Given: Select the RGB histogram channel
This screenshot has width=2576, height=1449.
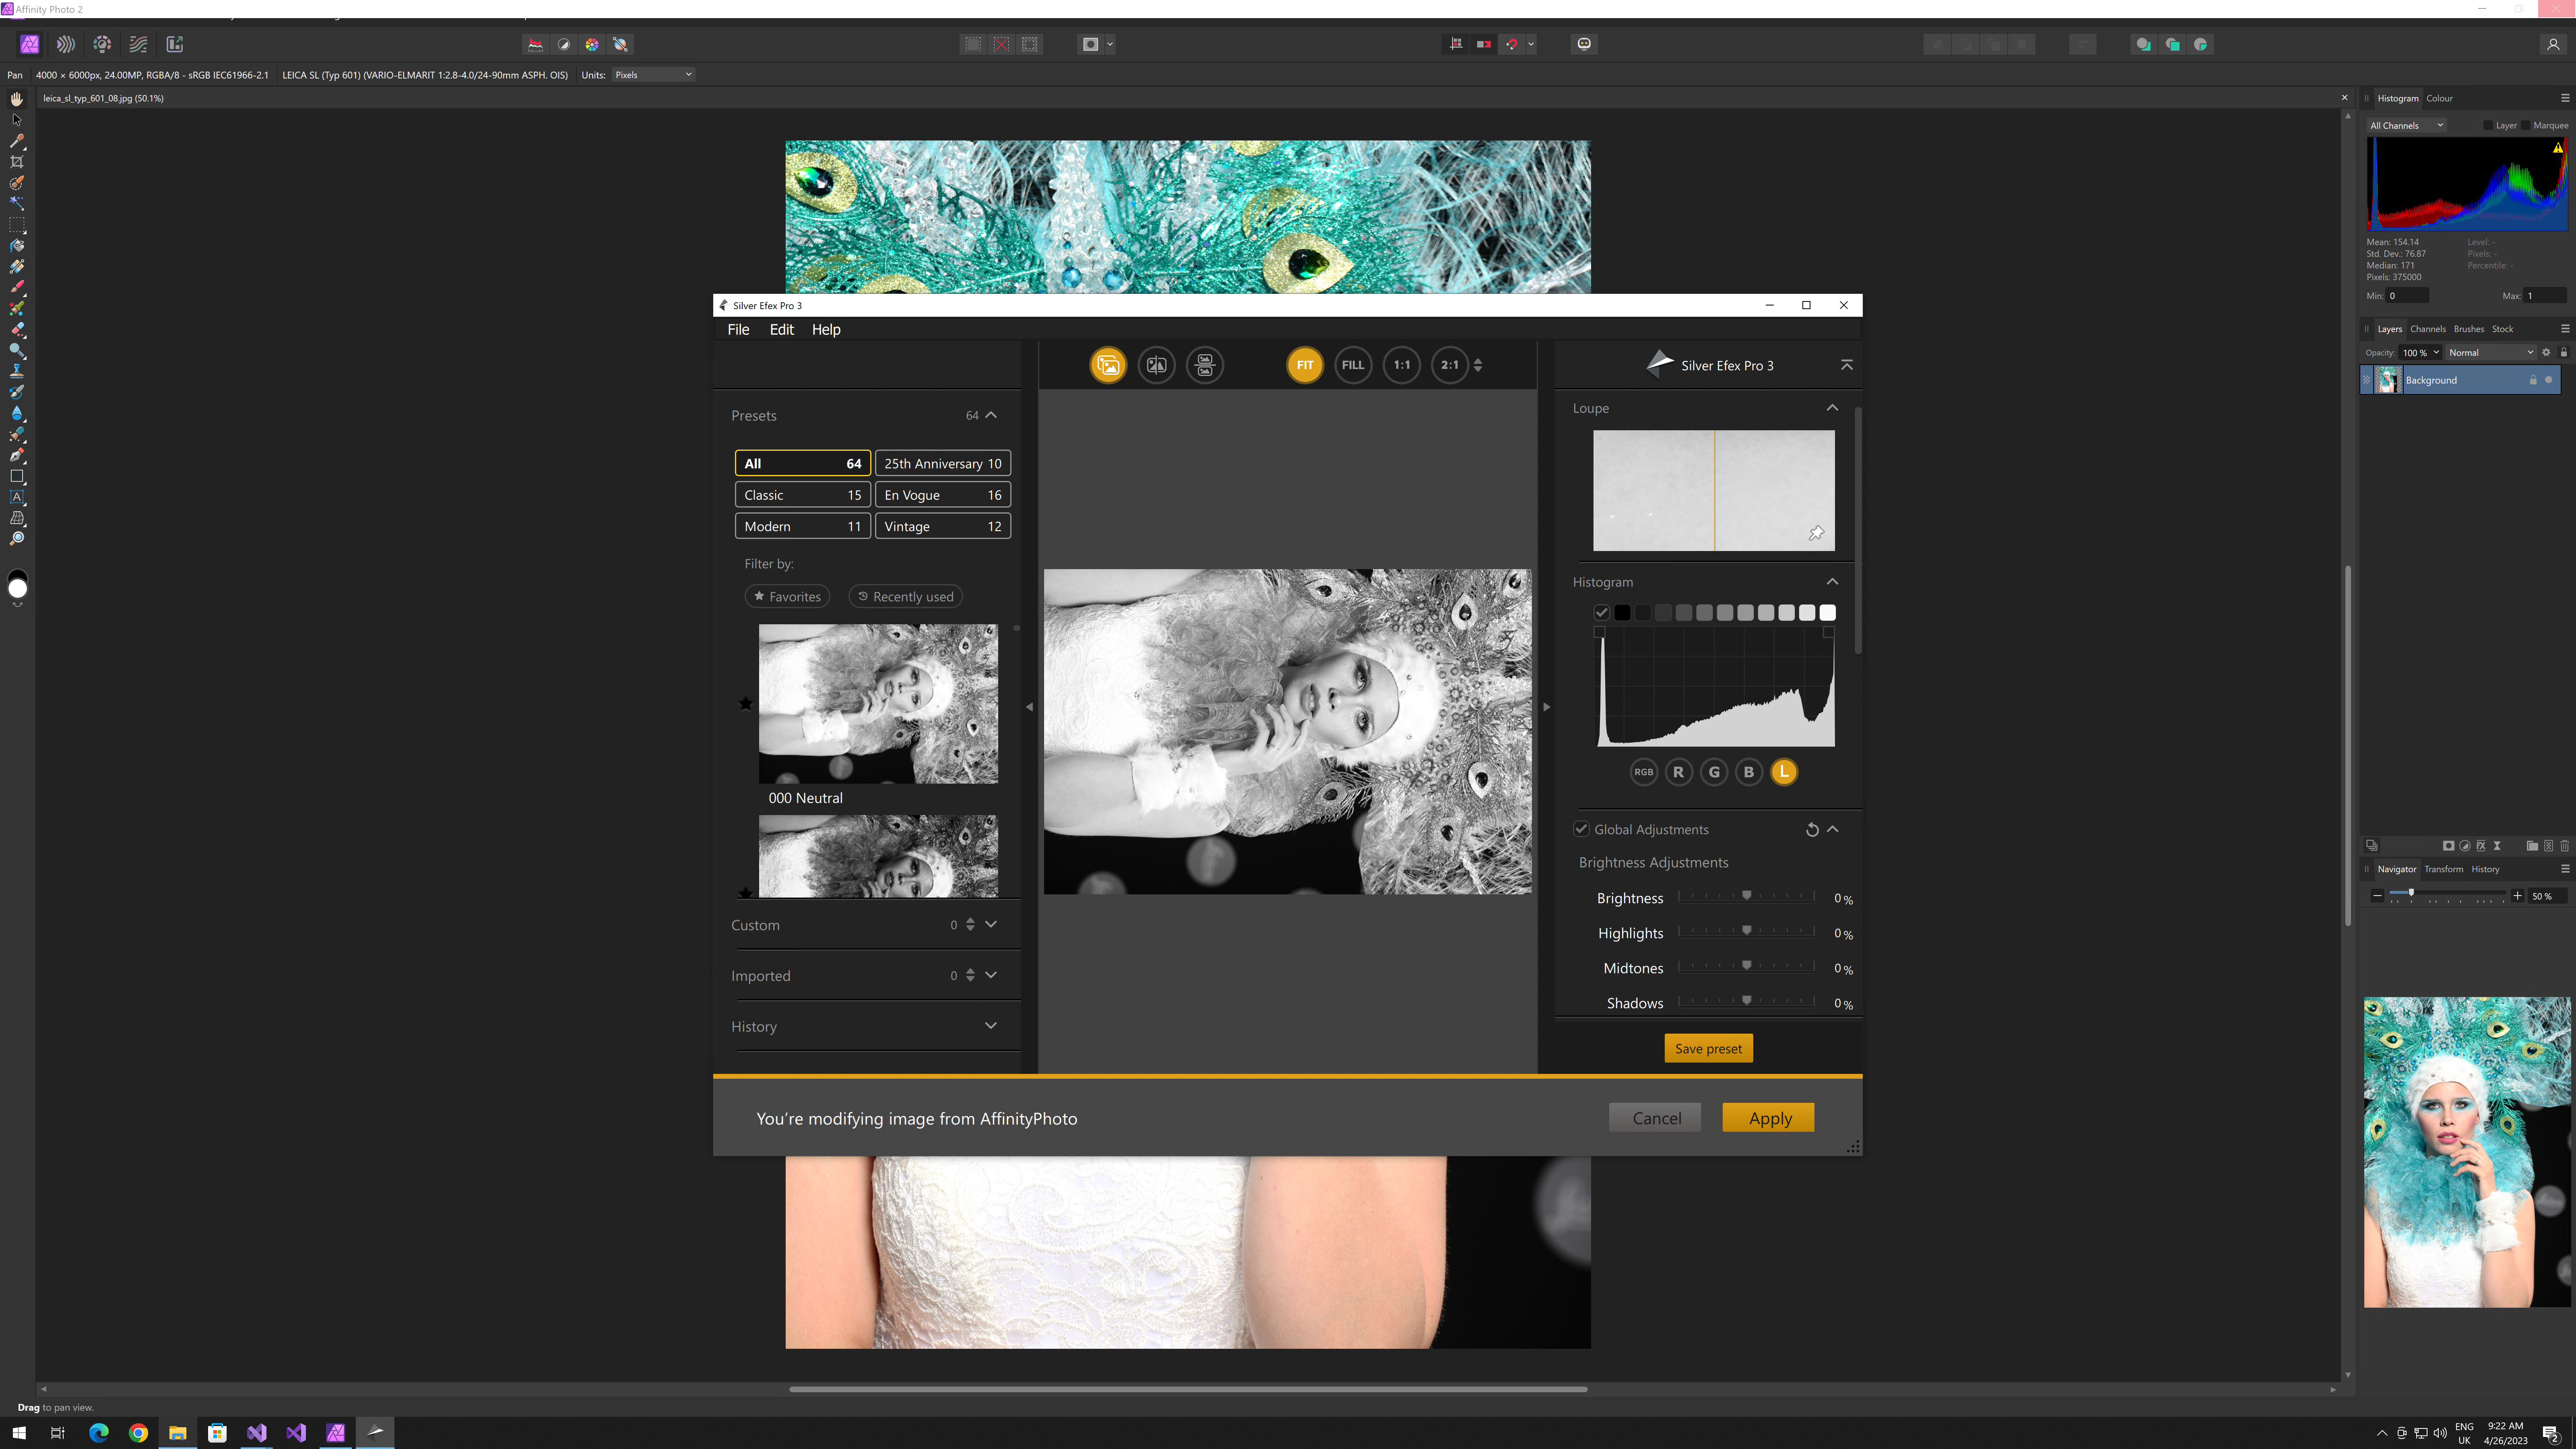Looking at the screenshot, I should [1644, 772].
